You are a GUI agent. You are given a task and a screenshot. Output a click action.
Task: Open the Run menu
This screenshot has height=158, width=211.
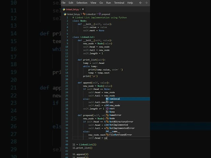point(108,3)
